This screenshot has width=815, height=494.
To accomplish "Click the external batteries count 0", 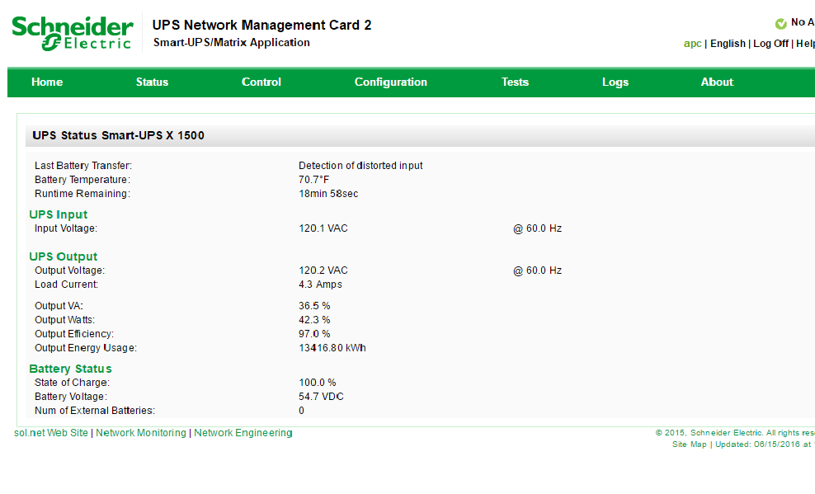I will tap(301, 411).
